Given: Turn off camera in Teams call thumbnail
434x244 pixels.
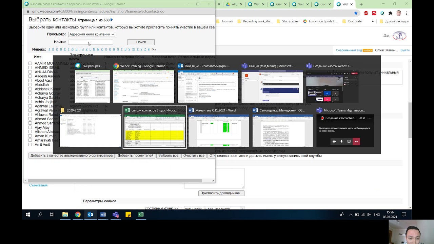Looking at the screenshot, I should (334, 141).
